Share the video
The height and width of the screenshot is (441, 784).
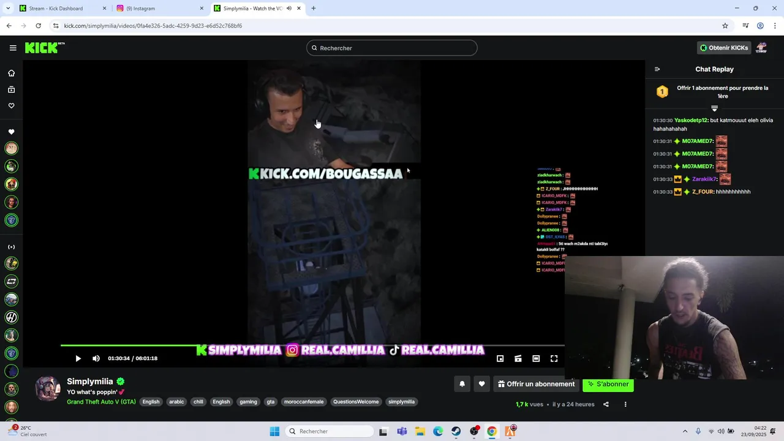pyautogui.click(x=606, y=404)
